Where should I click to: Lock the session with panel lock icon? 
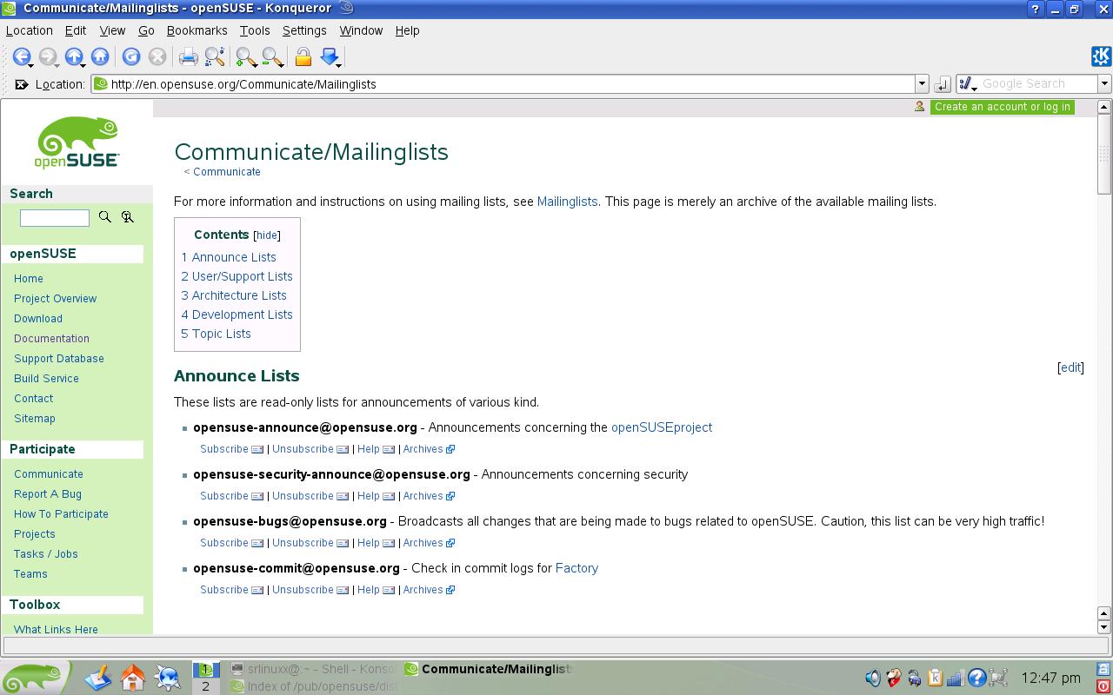[x=1104, y=670]
